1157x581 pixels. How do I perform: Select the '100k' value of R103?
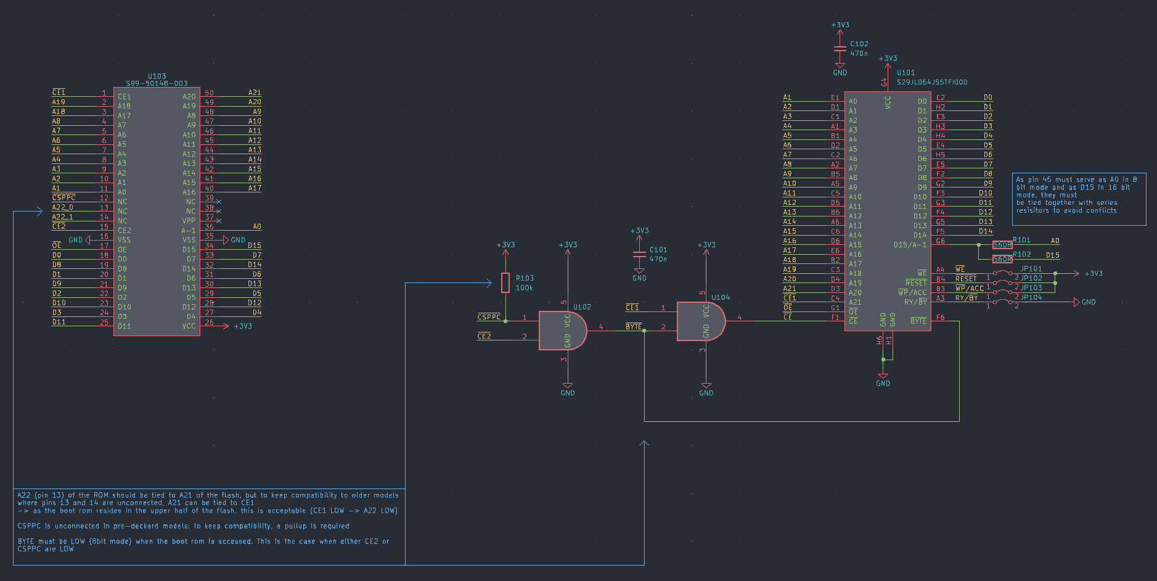pyautogui.click(x=524, y=288)
